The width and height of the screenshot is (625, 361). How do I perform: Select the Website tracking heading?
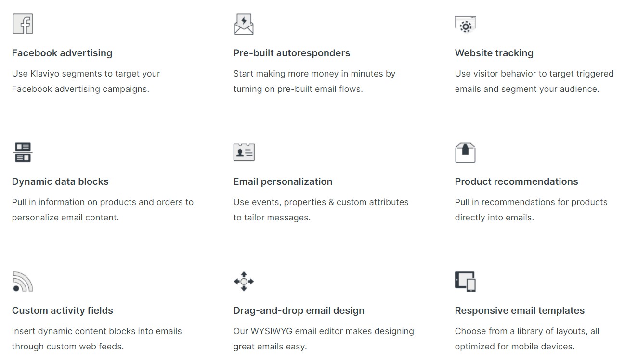[x=494, y=53]
